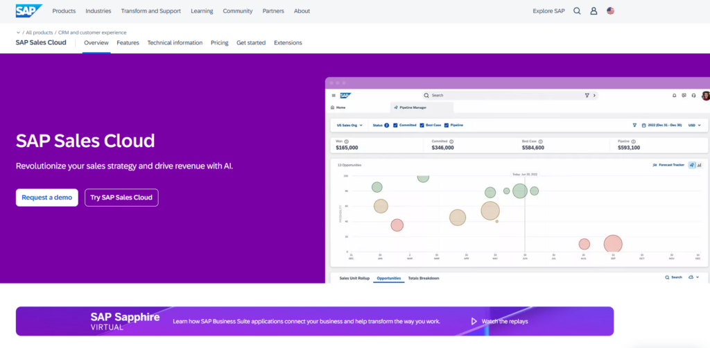The image size is (710, 348).
Task: Click the small SAP logo inside the dashboard
Action: [345, 96]
